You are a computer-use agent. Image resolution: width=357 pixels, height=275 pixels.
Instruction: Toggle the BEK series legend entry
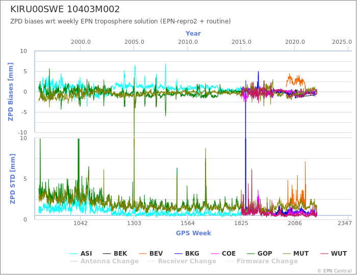click(x=115, y=254)
